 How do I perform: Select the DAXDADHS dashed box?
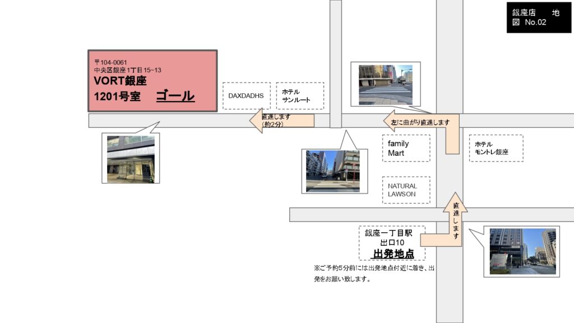[x=246, y=96]
